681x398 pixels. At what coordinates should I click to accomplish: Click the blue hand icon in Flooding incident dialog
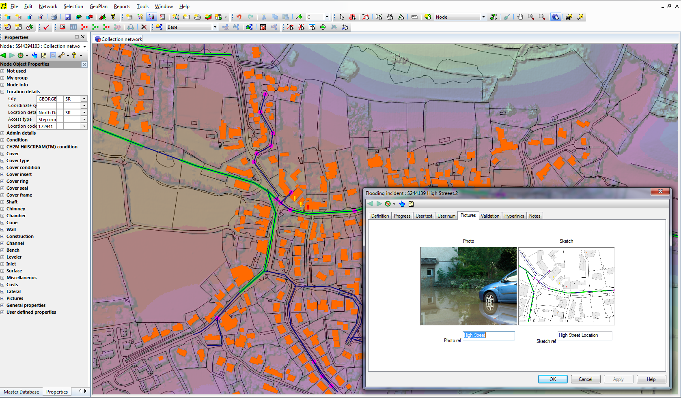click(x=402, y=204)
